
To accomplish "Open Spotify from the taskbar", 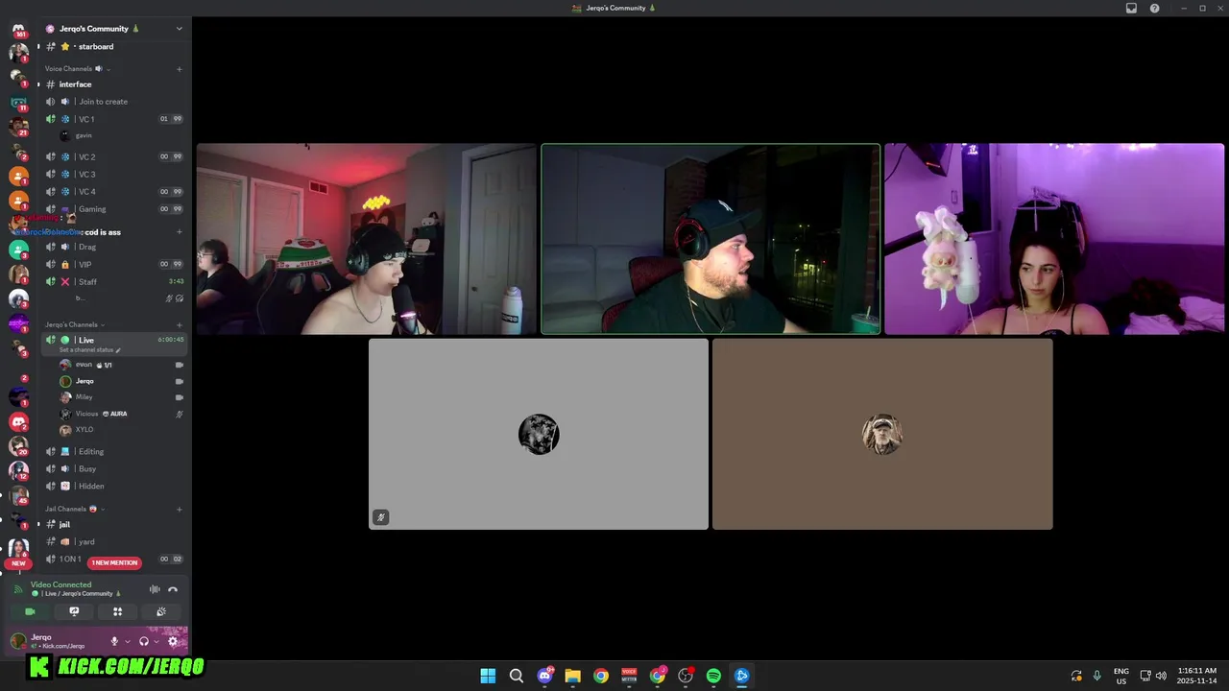I will pos(713,676).
